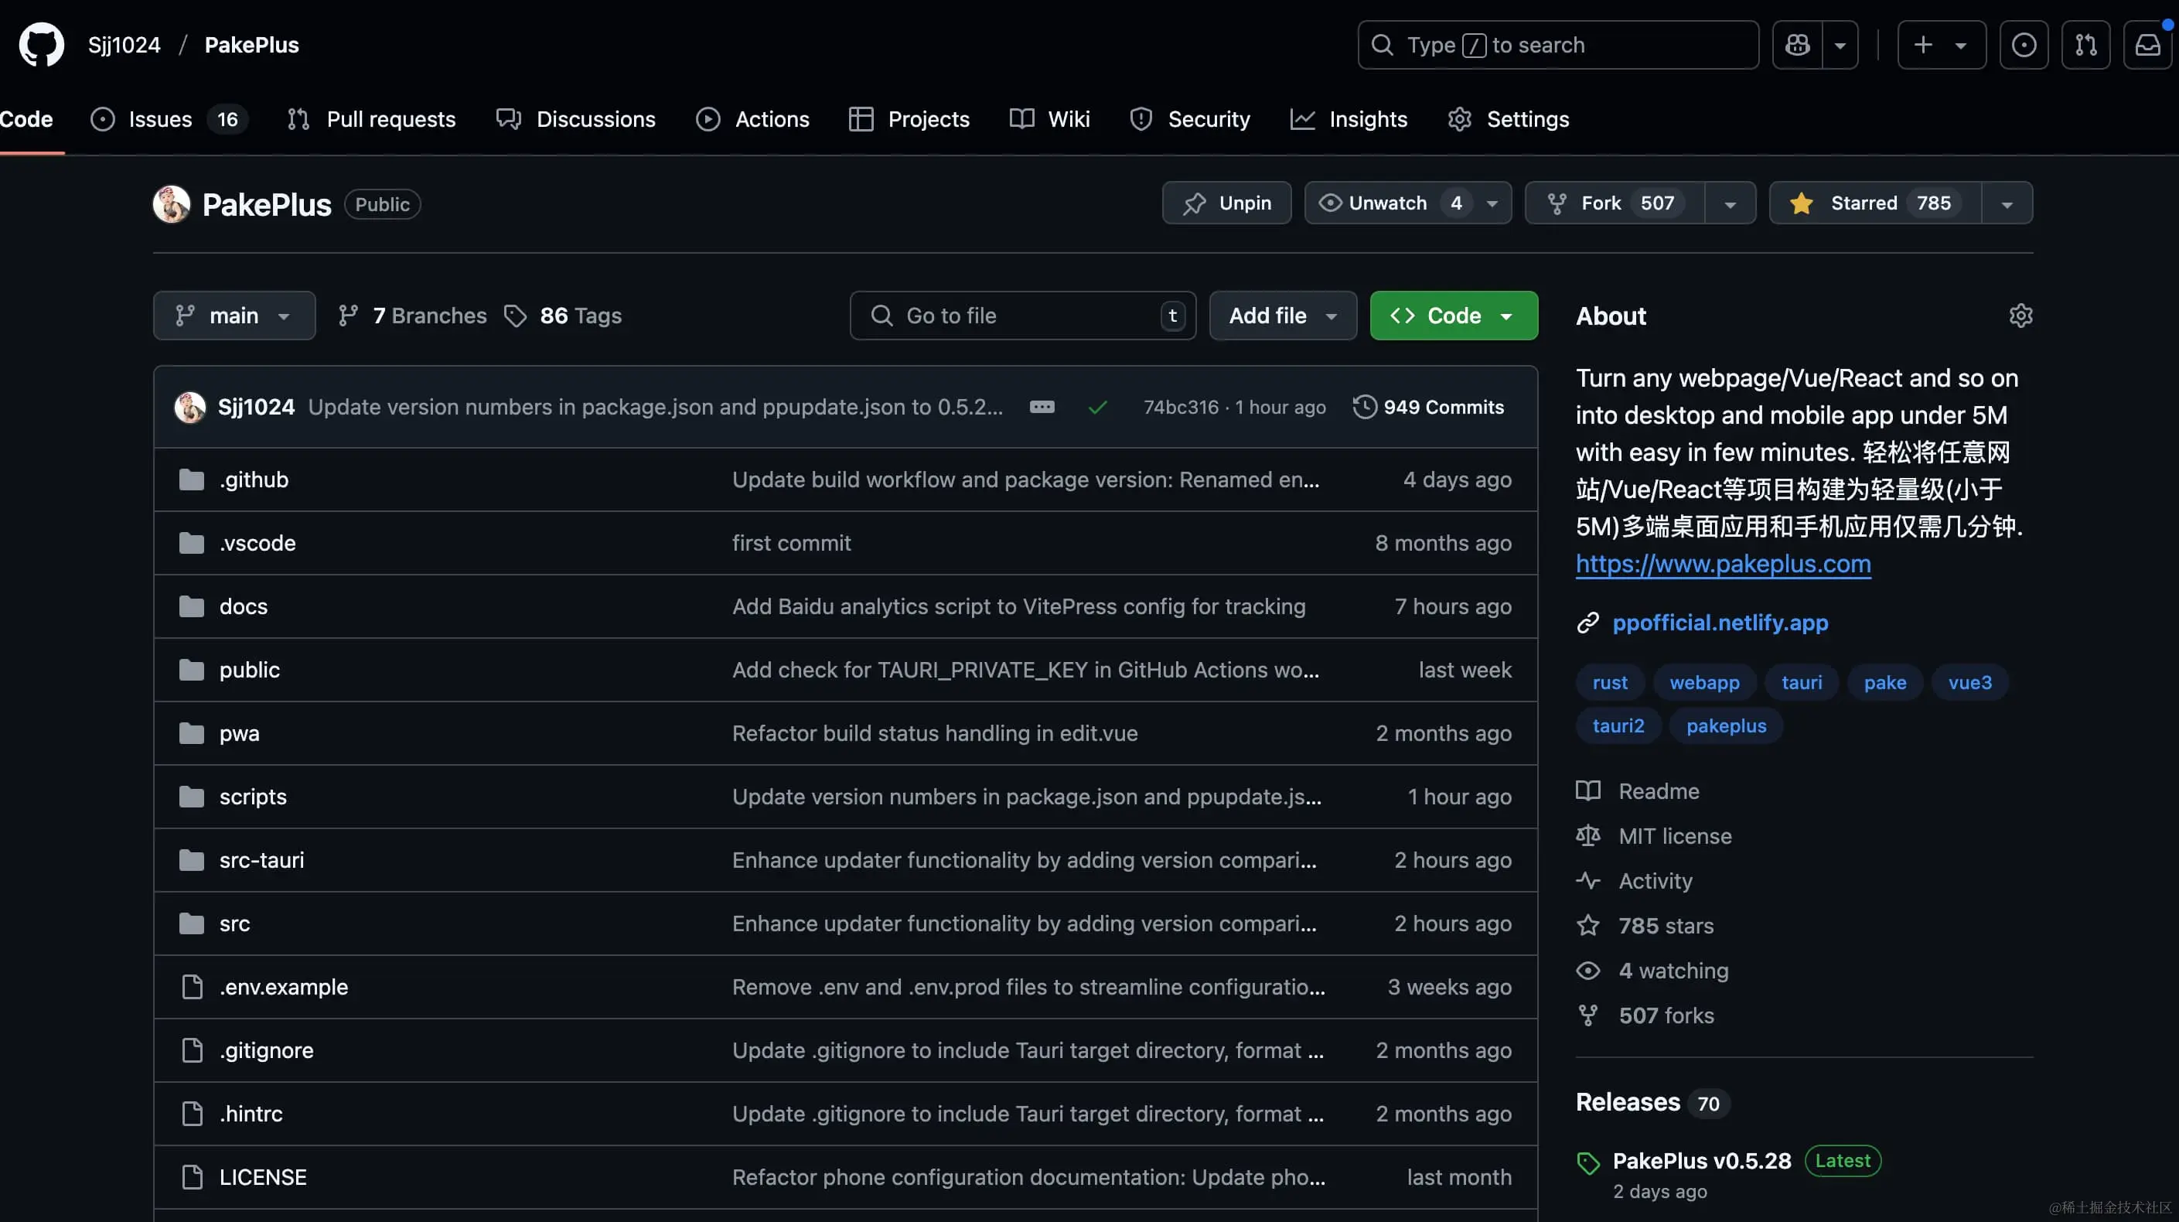Open the notifications inbox icon
Viewport: 2179px width, 1222px height.
click(x=2147, y=45)
